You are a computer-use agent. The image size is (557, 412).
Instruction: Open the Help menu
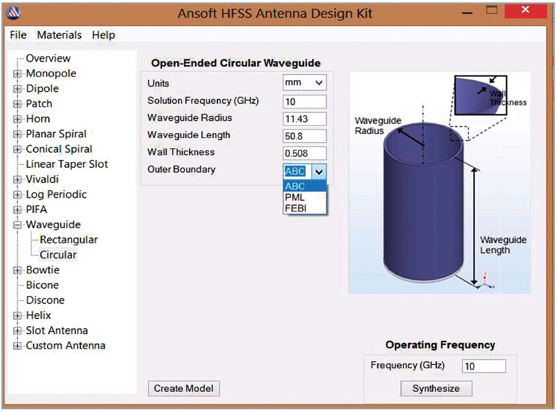coord(103,35)
